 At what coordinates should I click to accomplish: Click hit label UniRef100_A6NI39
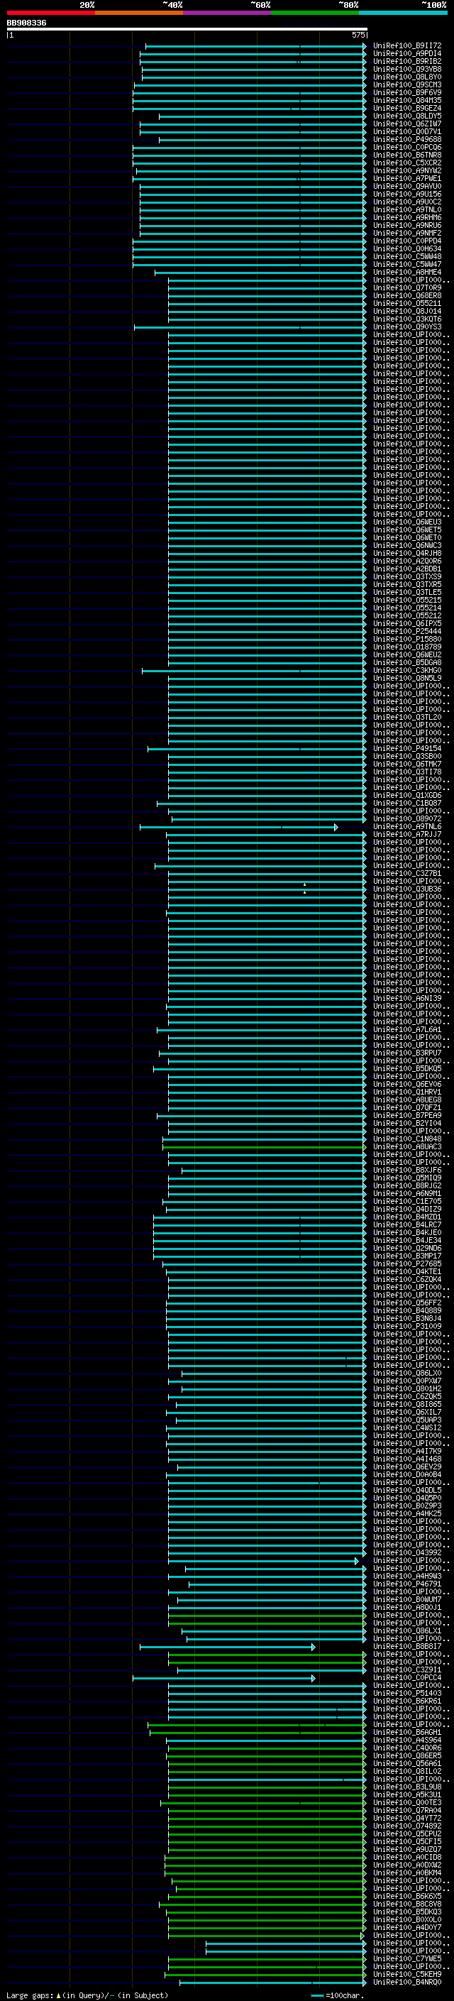click(x=407, y=998)
